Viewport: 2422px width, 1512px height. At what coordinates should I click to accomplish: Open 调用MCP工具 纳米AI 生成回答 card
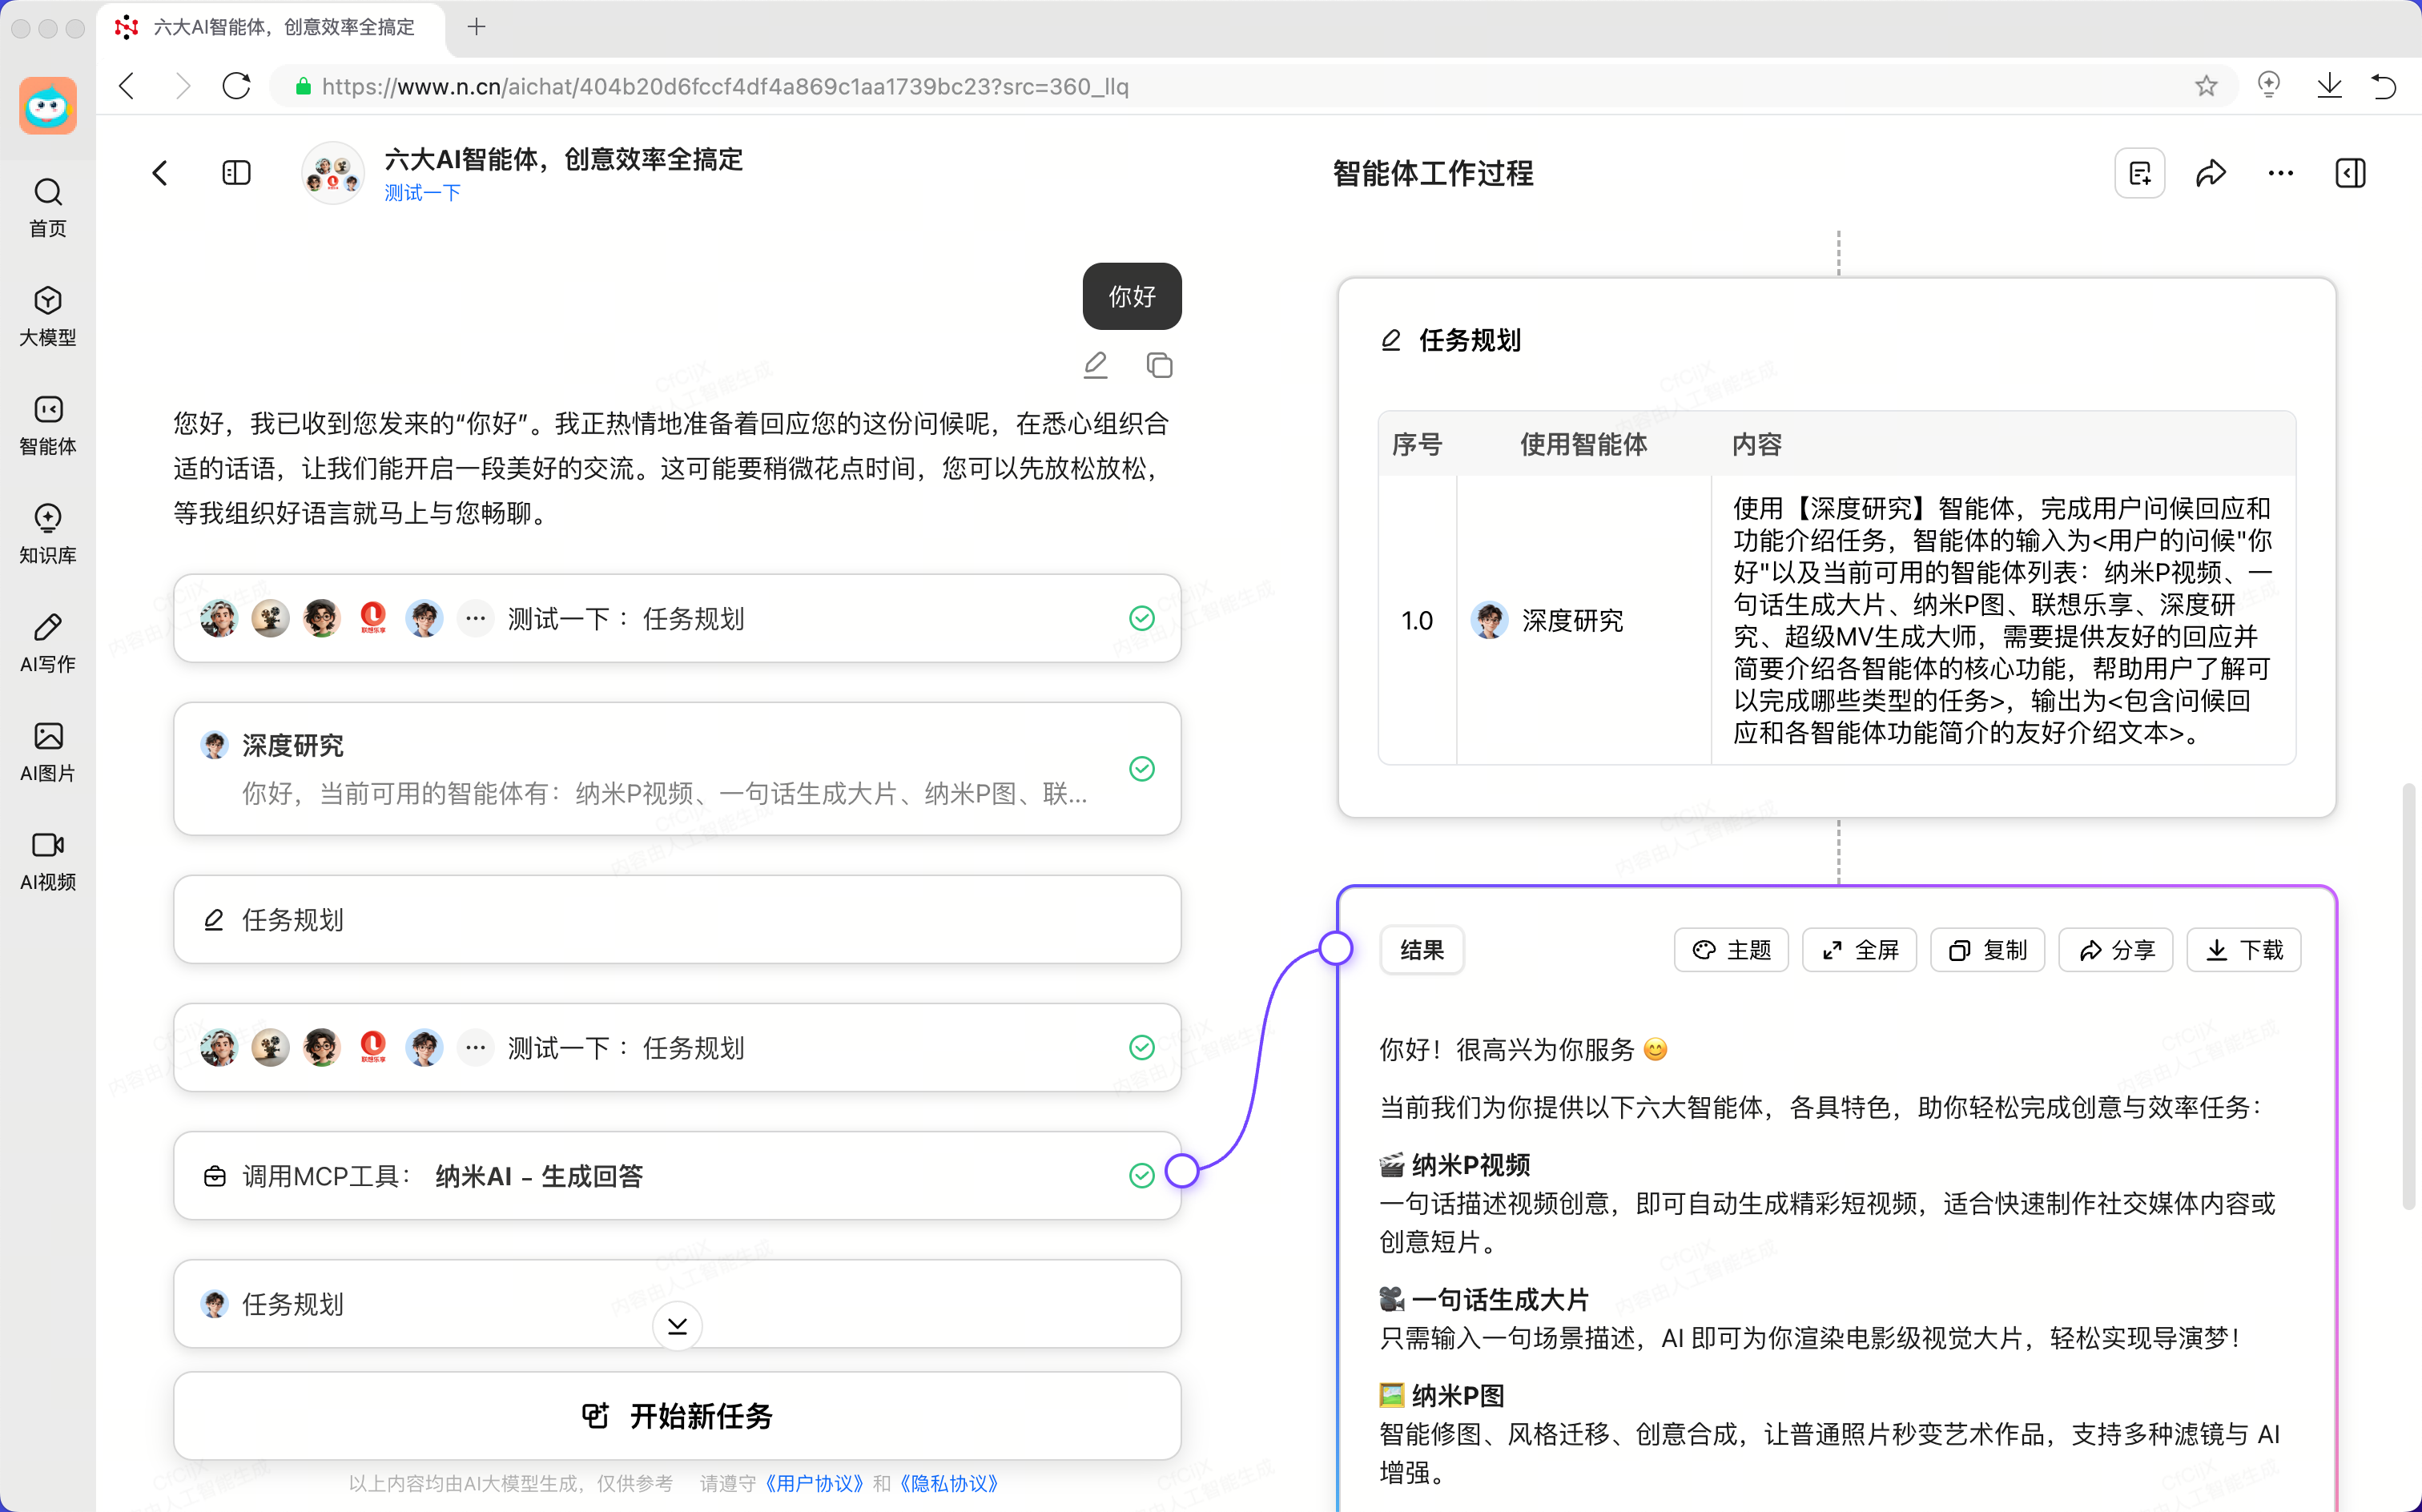point(677,1175)
